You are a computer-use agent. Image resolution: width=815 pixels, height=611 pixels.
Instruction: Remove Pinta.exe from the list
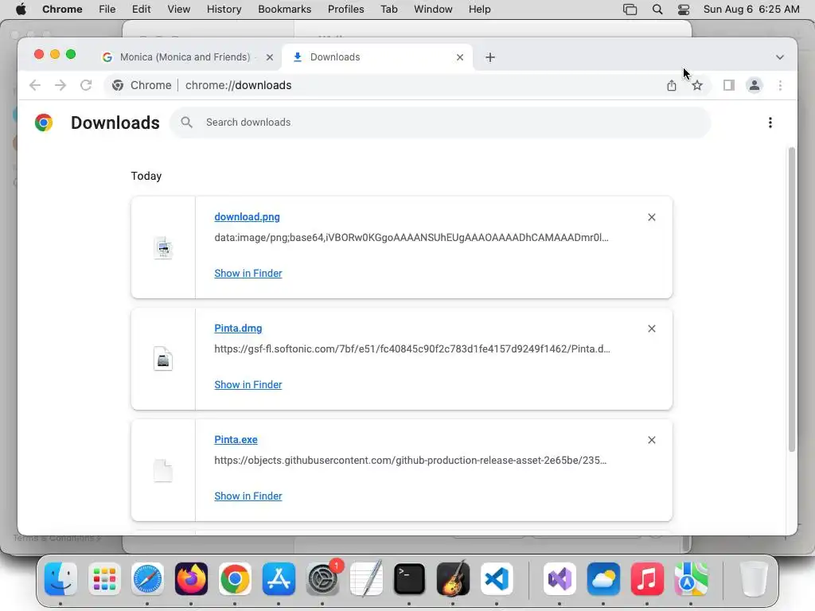tap(652, 440)
